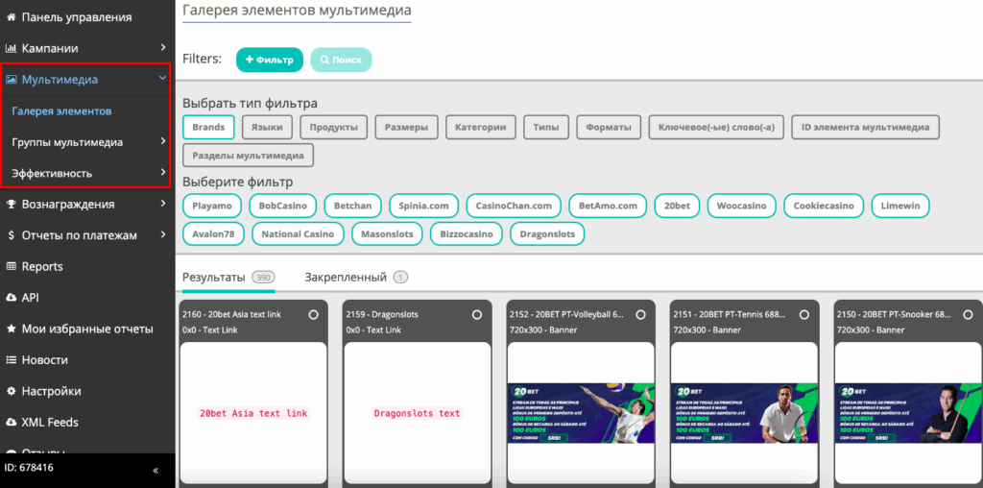Select the Limewin brand filter
983x488 pixels.
(x=900, y=206)
